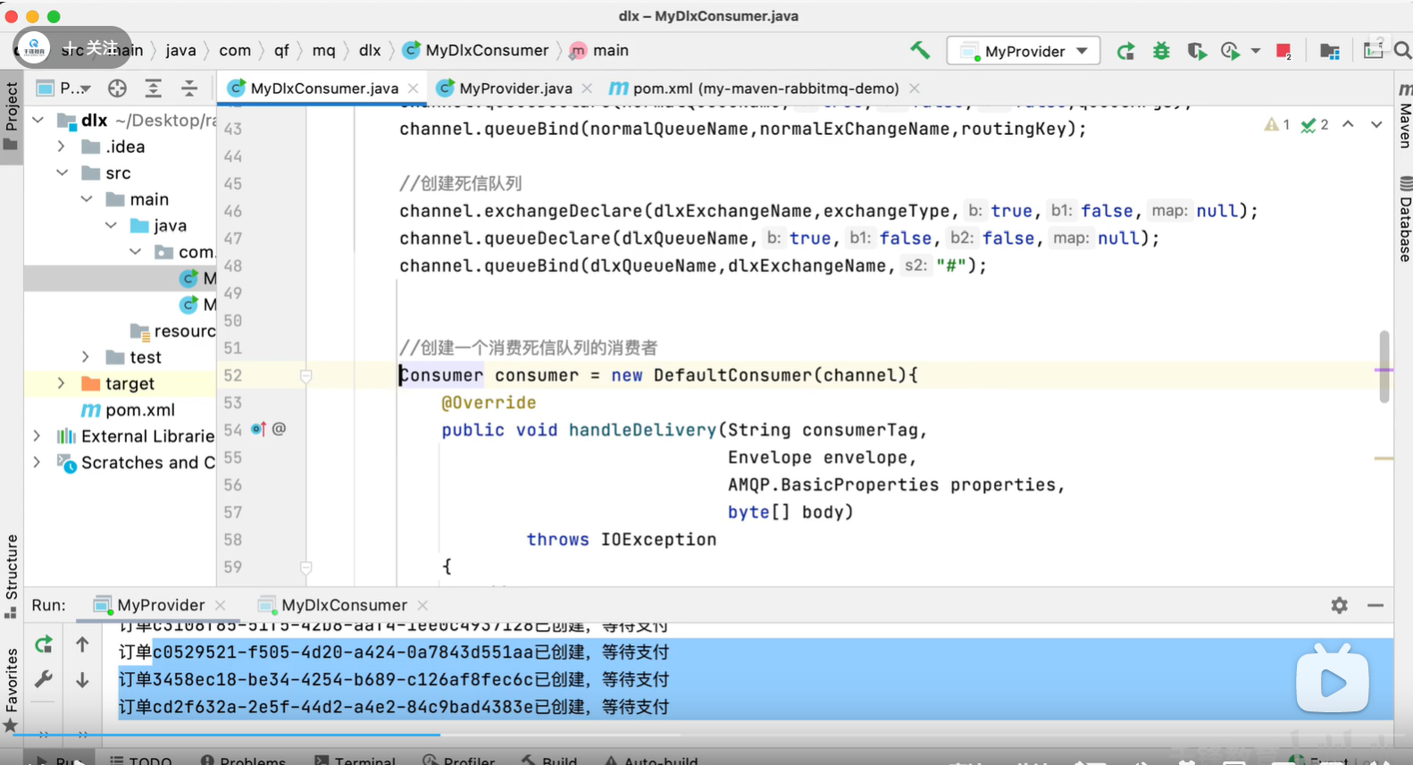
Task: Click the console line containing cd2f632a
Action: pos(394,707)
